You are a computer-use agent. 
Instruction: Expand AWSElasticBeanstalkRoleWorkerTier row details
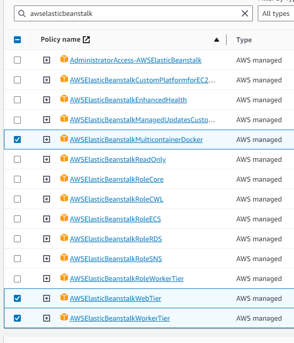[x=47, y=278]
